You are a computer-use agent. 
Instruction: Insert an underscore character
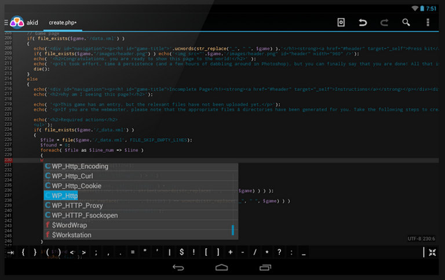[x=304, y=254]
